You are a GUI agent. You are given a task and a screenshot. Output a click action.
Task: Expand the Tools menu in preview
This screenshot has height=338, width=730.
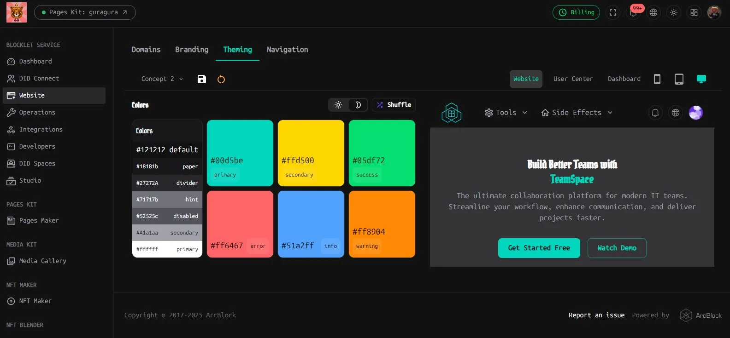(x=506, y=113)
